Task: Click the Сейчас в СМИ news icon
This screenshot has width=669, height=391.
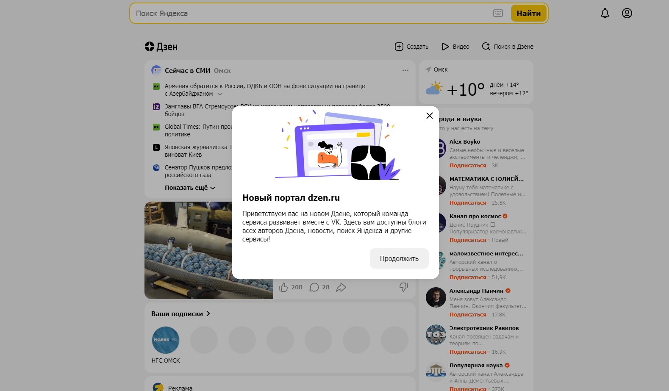Action: tap(156, 70)
